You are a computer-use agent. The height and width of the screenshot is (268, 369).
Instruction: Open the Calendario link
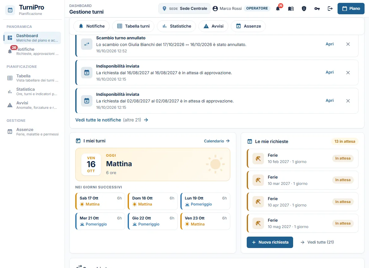point(217,141)
